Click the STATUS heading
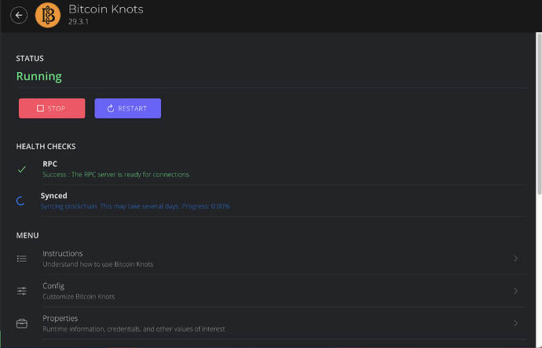This screenshot has height=348, width=542. [30, 59]
